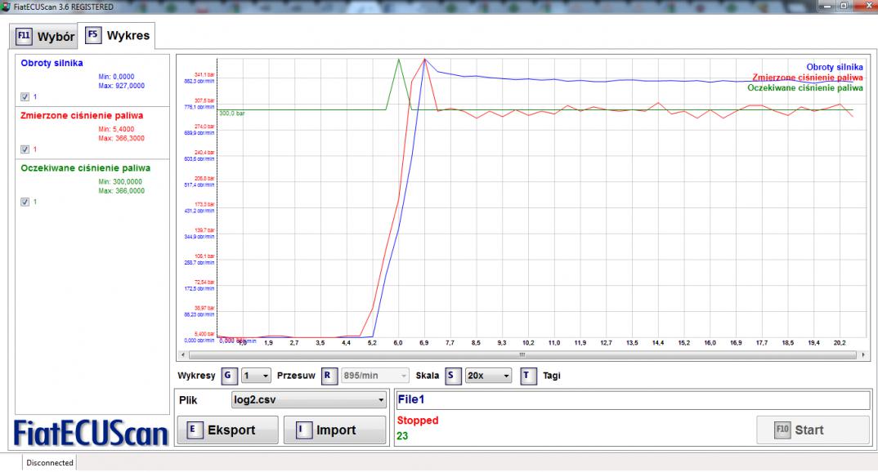Click the Import button
Image resolution: width=878 pixels, height=472 pixels.
[334, 430]
